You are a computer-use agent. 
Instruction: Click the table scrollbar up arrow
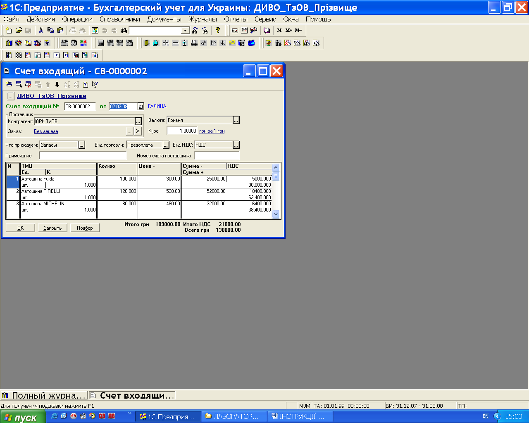click(x=276, y=167)
